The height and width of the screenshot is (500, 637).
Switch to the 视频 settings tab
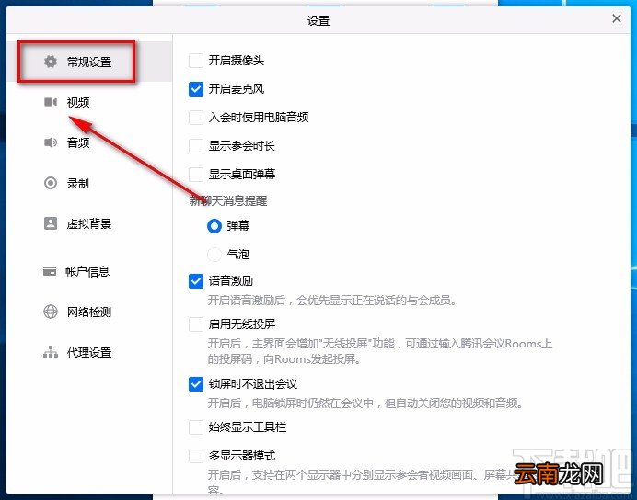(78, 102)
